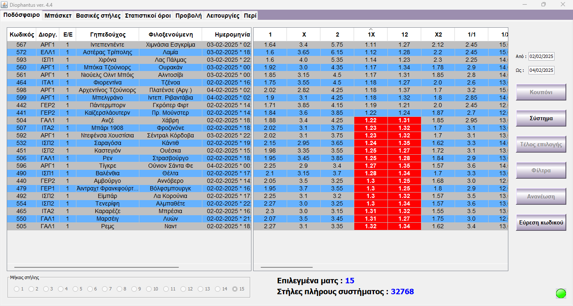Viewport: 573px width, 306px height.
Task: Sort by the Κωδικός column header
Action: coord(21,34)
